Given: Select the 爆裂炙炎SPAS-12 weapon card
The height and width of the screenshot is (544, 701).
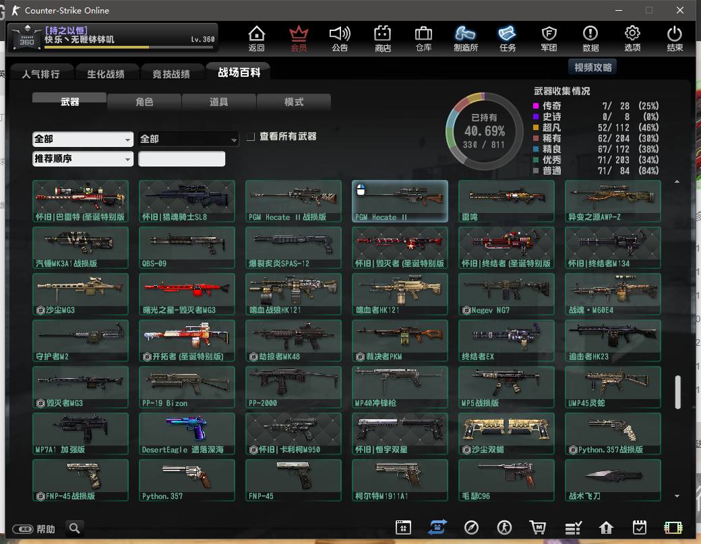Looking at the screenshot, I should pyautogui.click(x=293, y=247).
